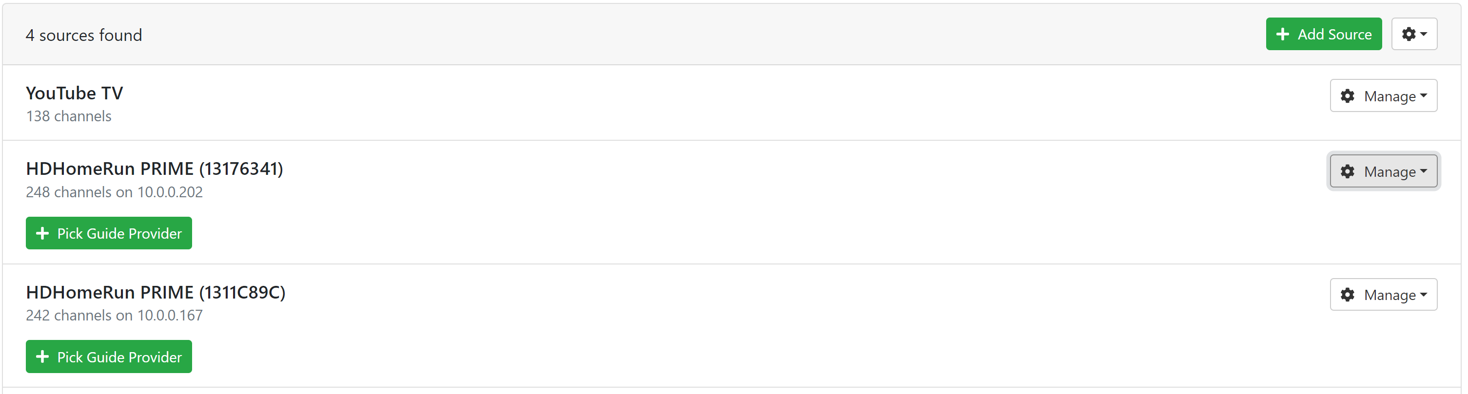Select the HDHomeRun PRIME (13176341) title
The image size is (1468, 394).
tap(154, 169)
